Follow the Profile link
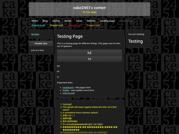The width and height of the screenshot is (179, 134). (x=66, y=90)
